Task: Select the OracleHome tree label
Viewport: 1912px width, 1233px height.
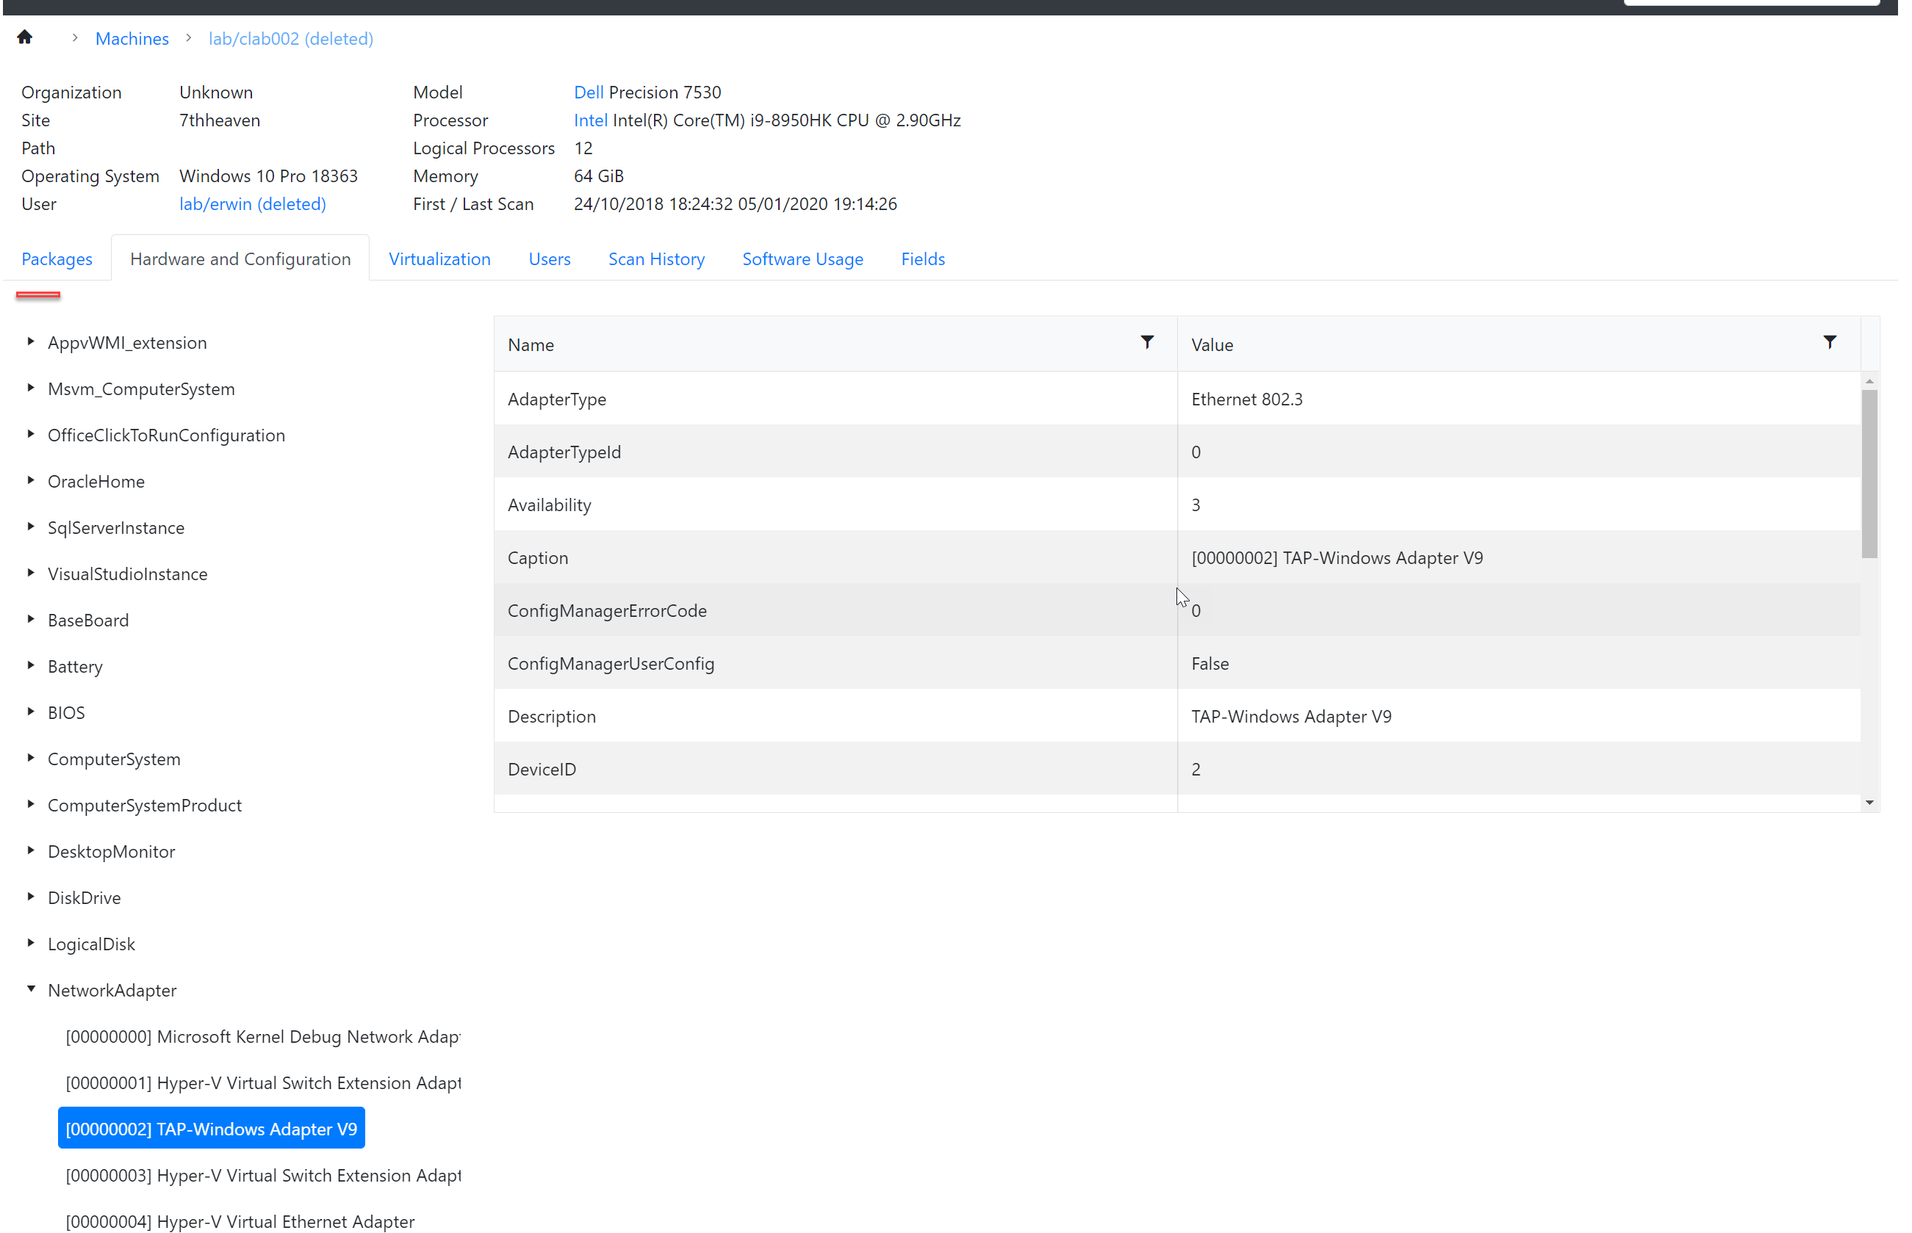Action: point(96,481)
